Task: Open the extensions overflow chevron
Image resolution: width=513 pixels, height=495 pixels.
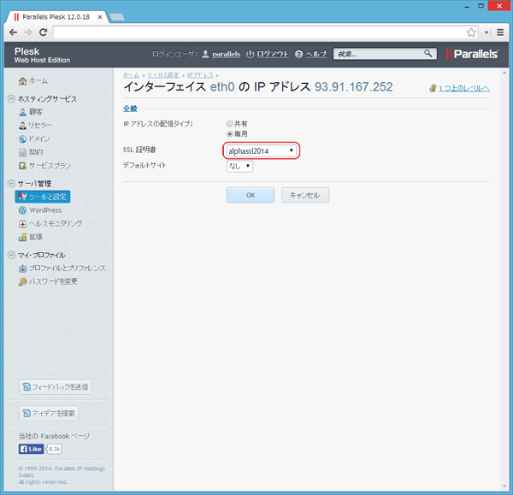Action: point(486,32)
